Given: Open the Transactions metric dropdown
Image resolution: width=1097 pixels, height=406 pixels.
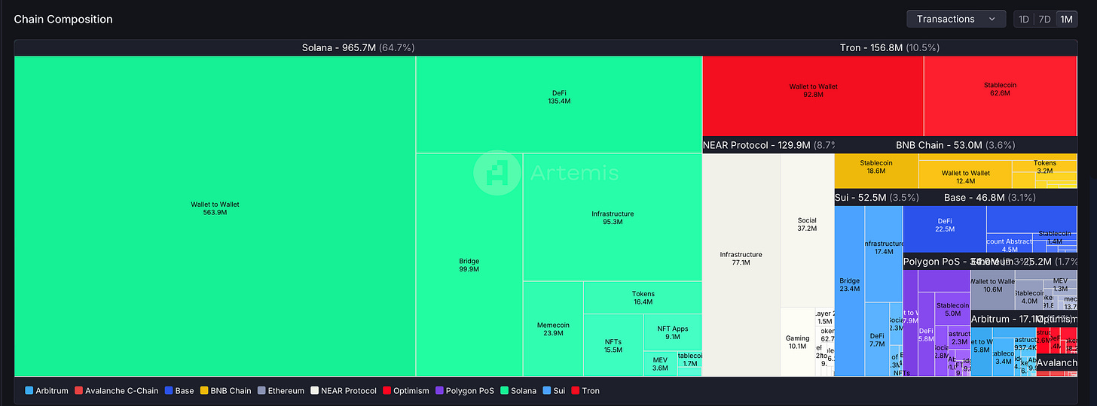Looking at the screenshot, I should (956, 19).
